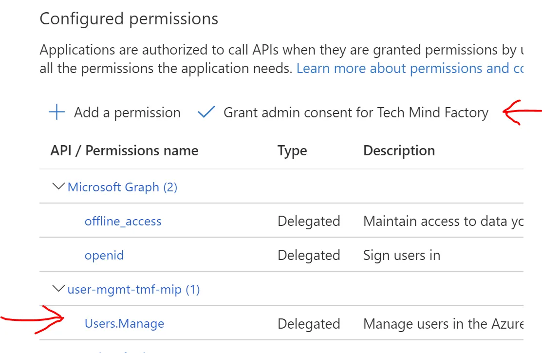Click the Configured permissions heading

coord(129,19)
